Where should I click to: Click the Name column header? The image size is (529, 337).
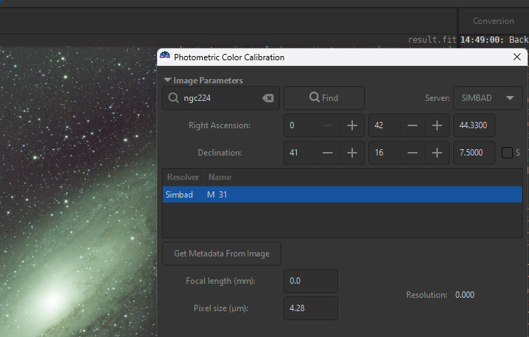(220, 177)
